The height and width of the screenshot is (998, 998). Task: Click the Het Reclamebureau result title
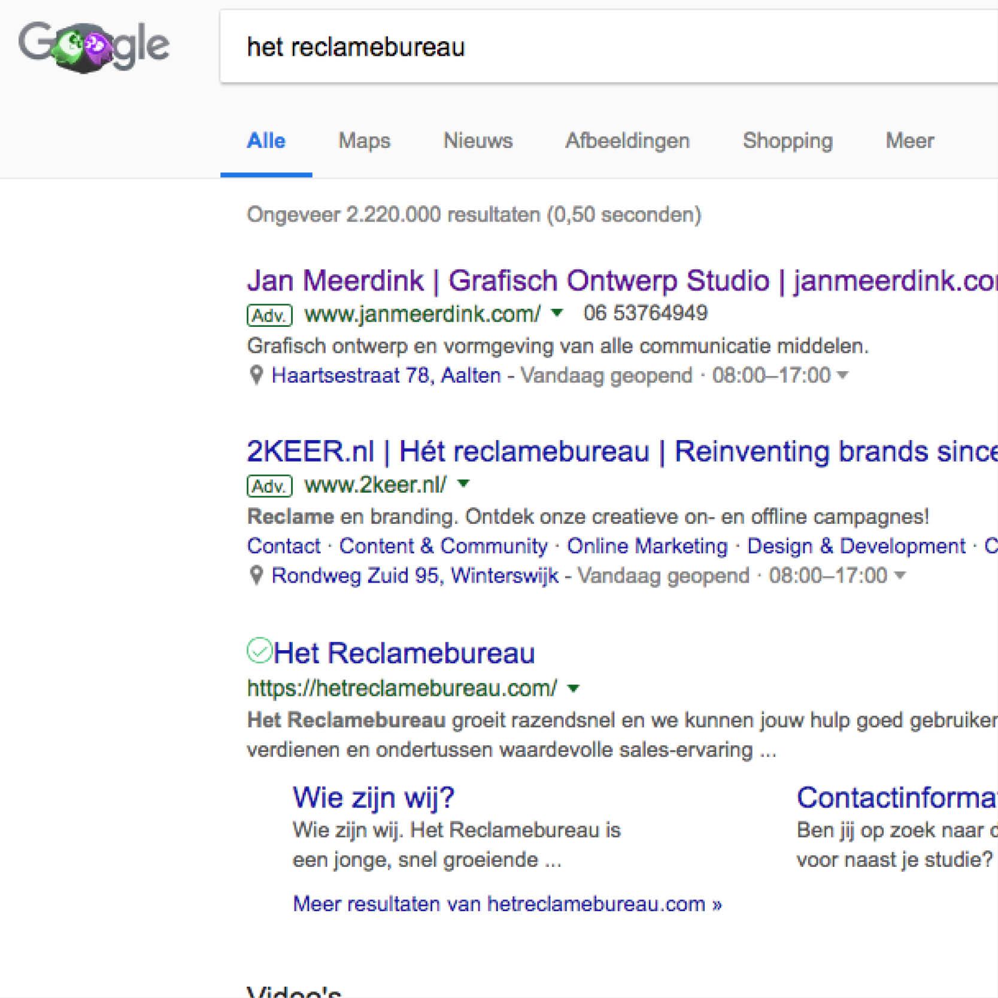(x=404, y=653)
